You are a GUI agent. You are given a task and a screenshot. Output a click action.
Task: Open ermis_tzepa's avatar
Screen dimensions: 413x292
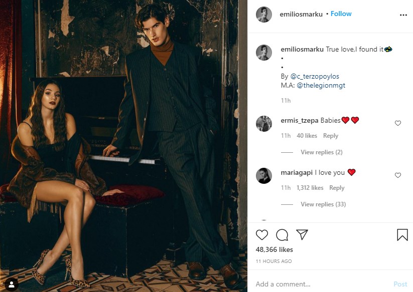tap(263, 123)
